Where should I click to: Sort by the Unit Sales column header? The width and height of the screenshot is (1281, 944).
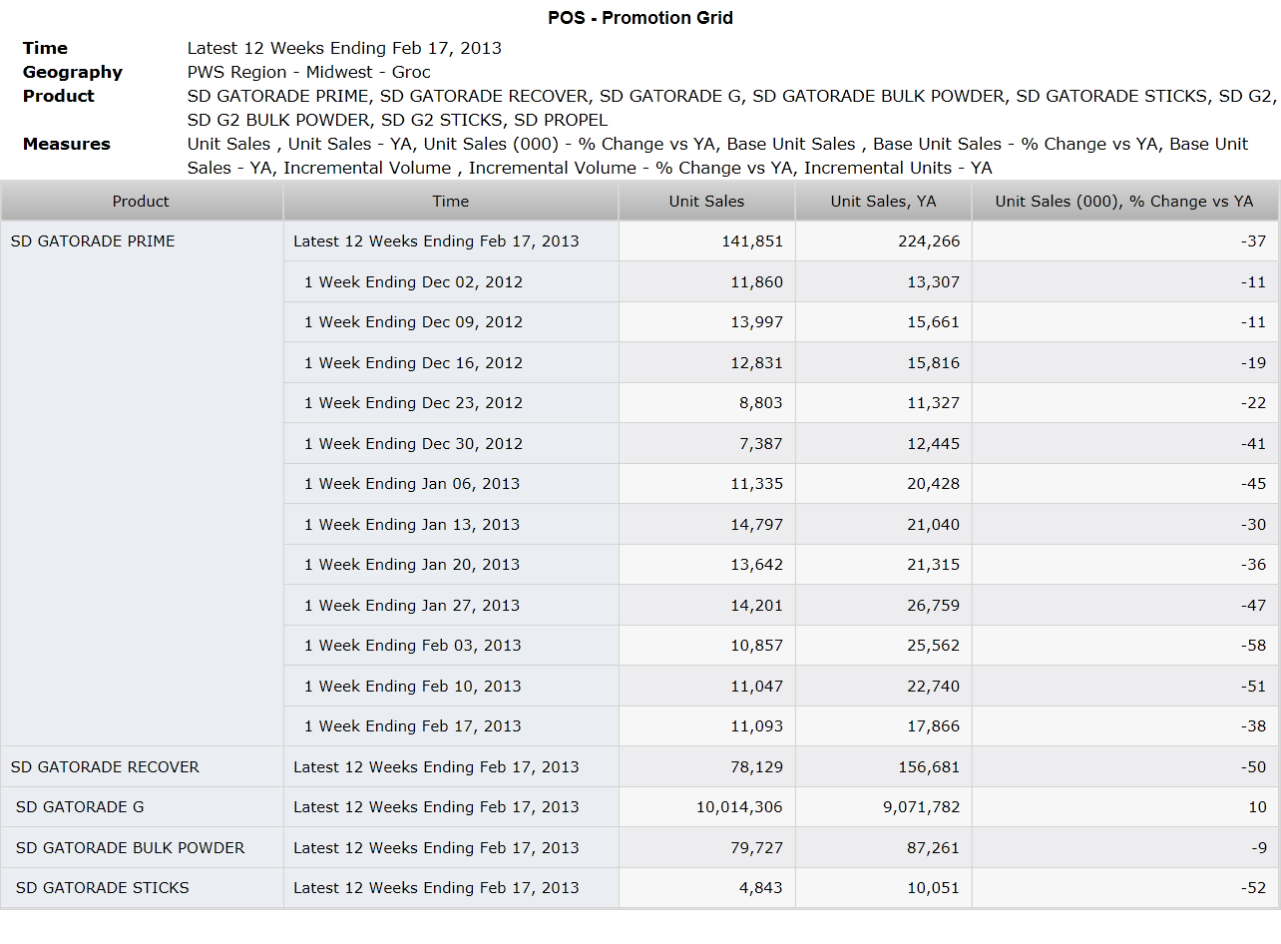pos(706,201)
